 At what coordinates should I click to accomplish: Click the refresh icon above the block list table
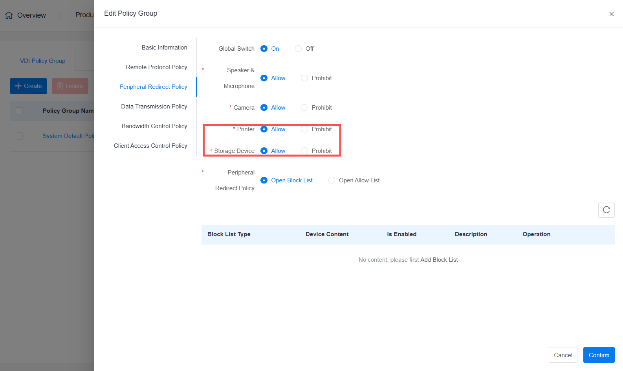coord(606,210)
